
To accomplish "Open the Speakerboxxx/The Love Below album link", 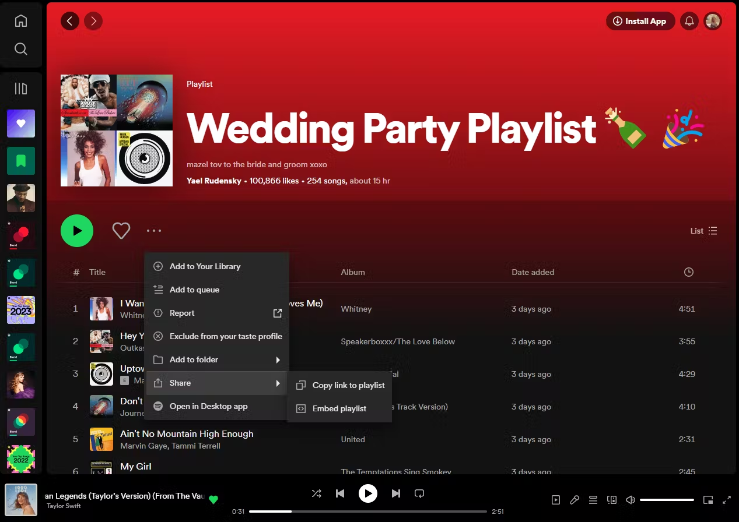I will [x=398, y=341].
